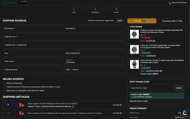Click IN STOCK badge of Orient Bambino
The width and height of the screenshot is (190, 119).
coord(145,68)
